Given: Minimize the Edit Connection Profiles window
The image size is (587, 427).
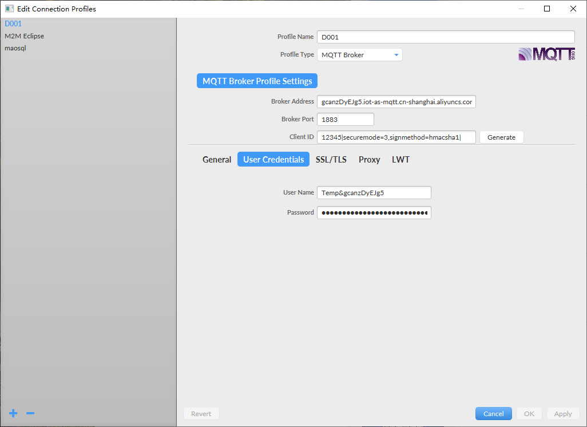Looking at the screenshot, I should pos(521,9).
